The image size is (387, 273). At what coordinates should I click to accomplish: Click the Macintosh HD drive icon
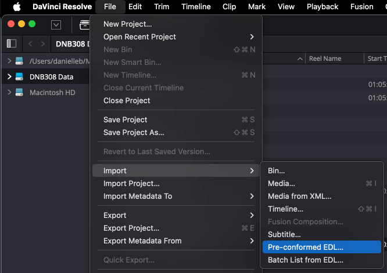(19, 92)
